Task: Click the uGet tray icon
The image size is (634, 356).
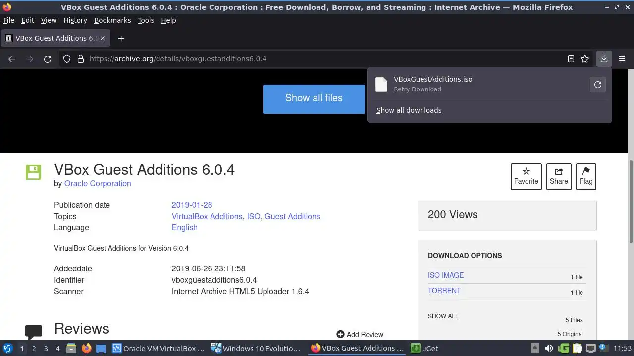Action: coord(563,348)
